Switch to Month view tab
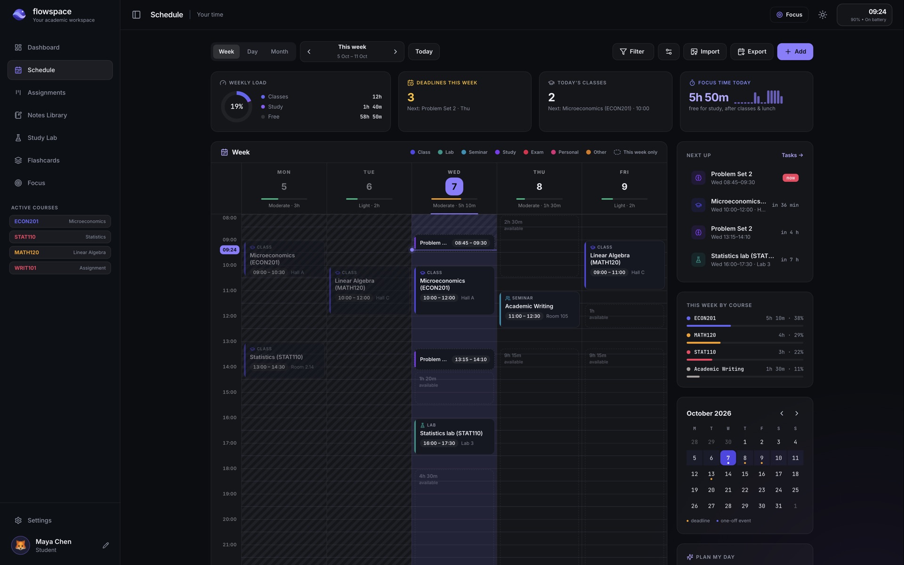The width and height of the screenshot is (904, 565). [x=279, y=52]
